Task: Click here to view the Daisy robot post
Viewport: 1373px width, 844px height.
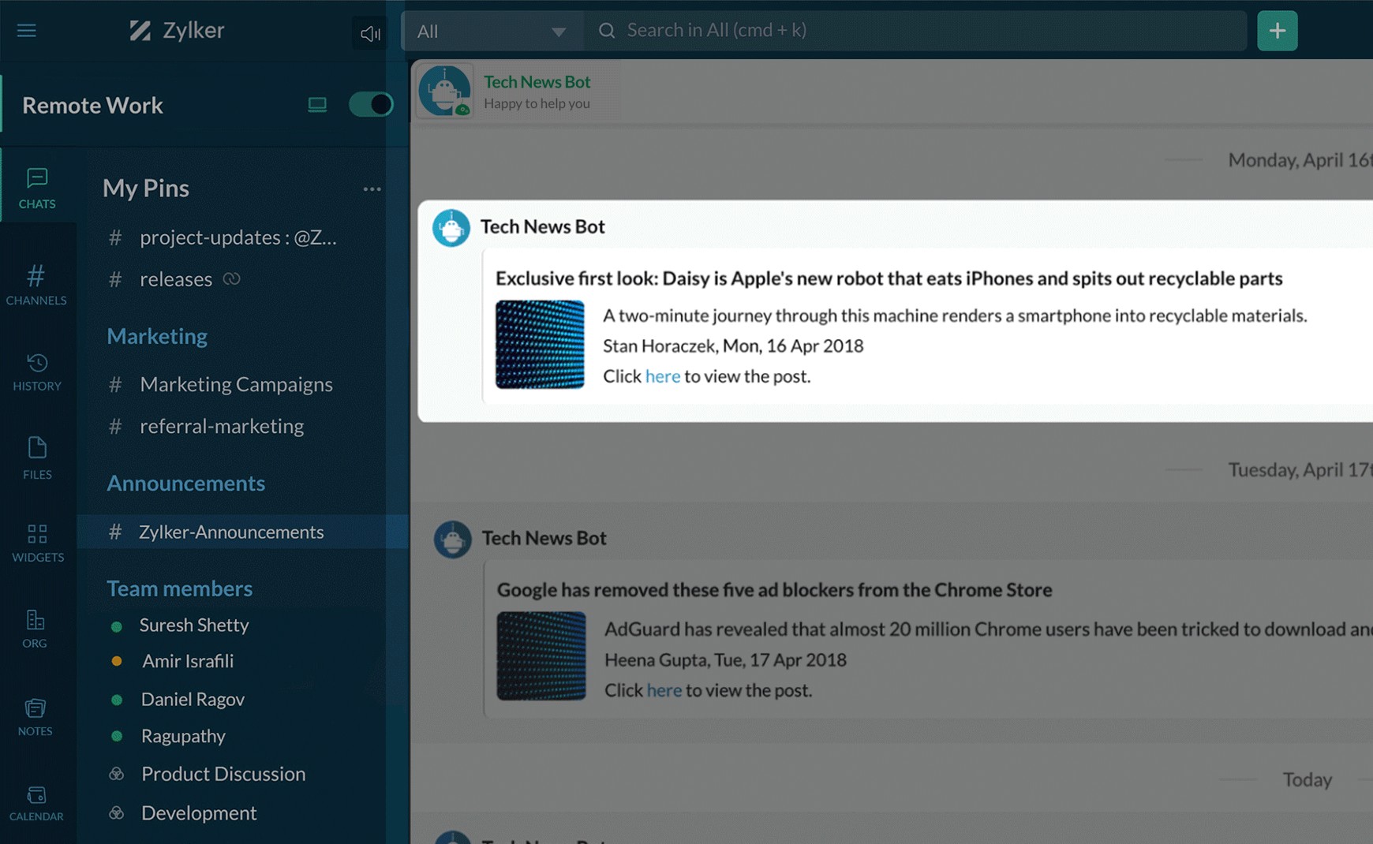Action: [662, 376]
